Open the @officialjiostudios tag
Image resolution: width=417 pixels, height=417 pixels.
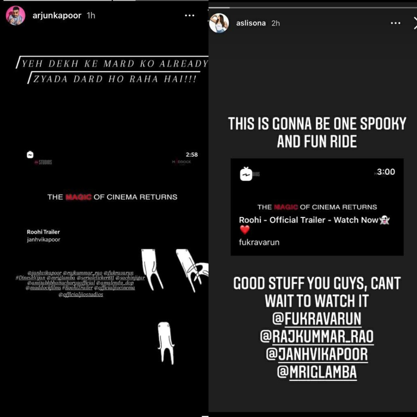[x=80, y=294]
